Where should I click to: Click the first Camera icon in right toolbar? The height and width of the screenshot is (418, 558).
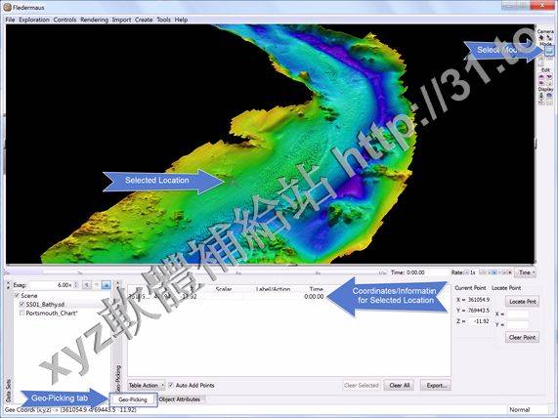coord(541,37)
